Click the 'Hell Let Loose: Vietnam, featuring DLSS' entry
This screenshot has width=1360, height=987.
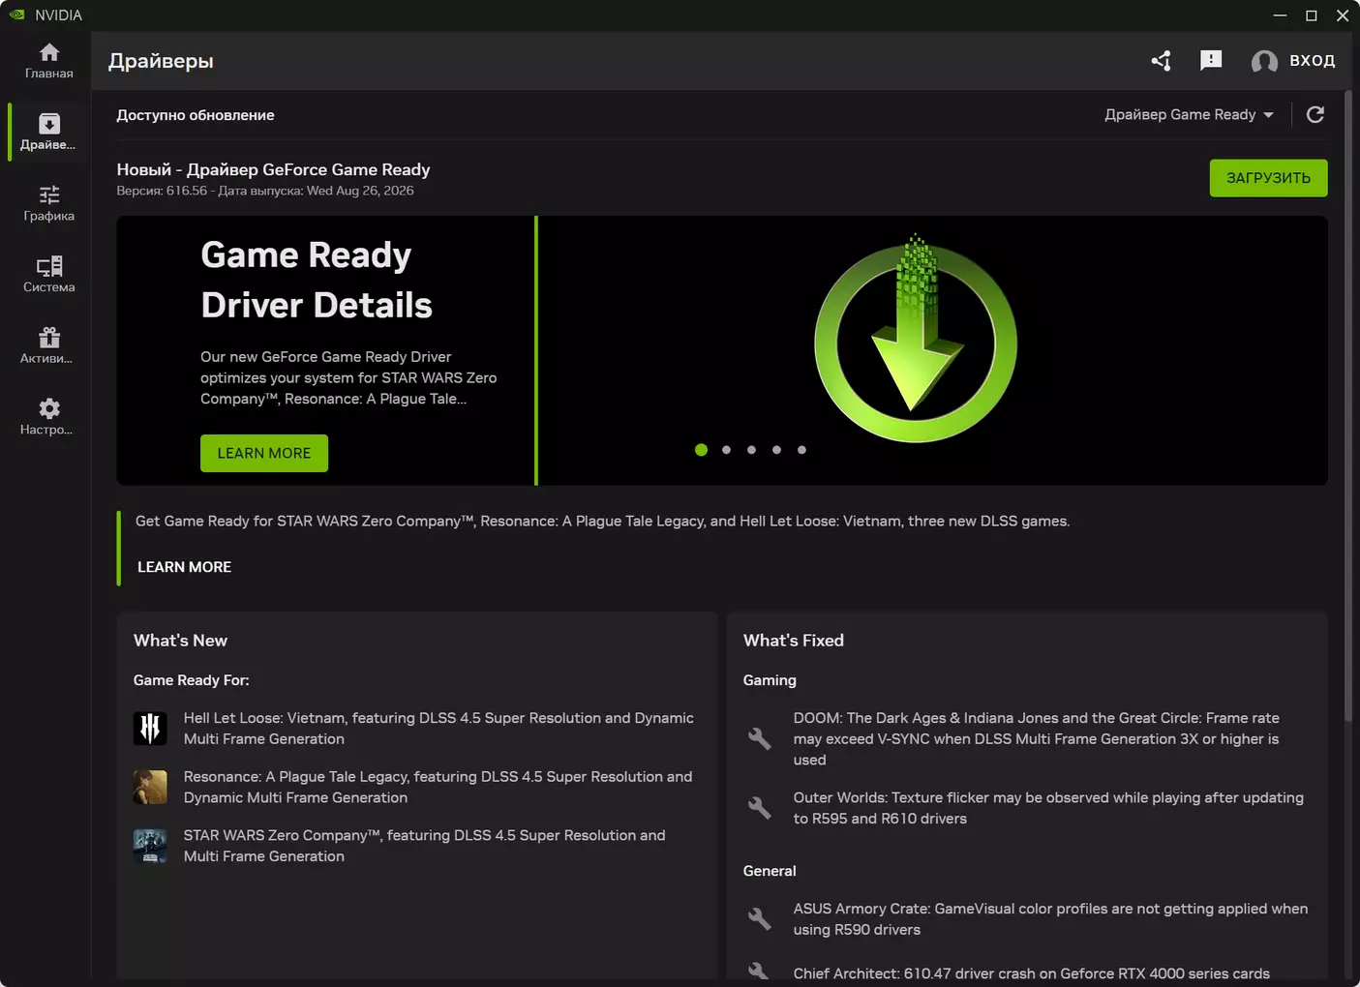point(438,729)
